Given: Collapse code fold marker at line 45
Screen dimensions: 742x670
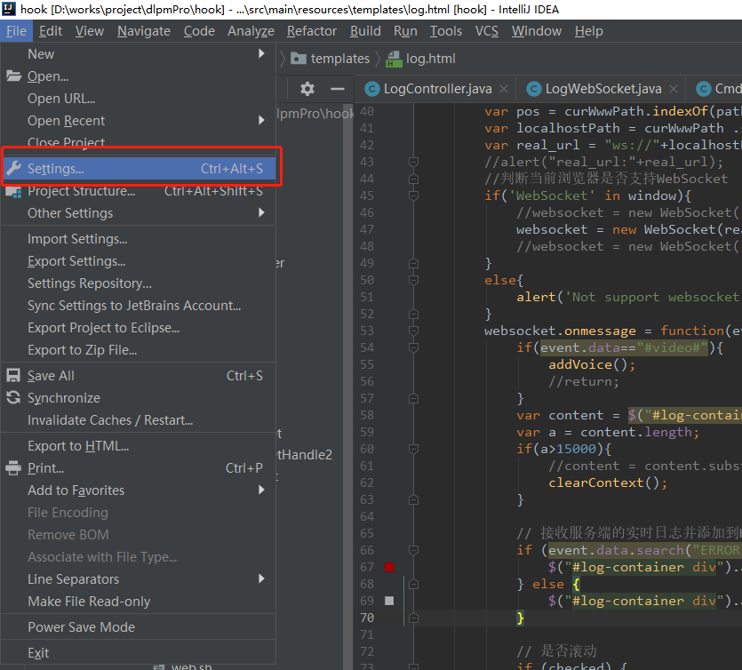Looking at the screenshot, I should coord(413,195).
